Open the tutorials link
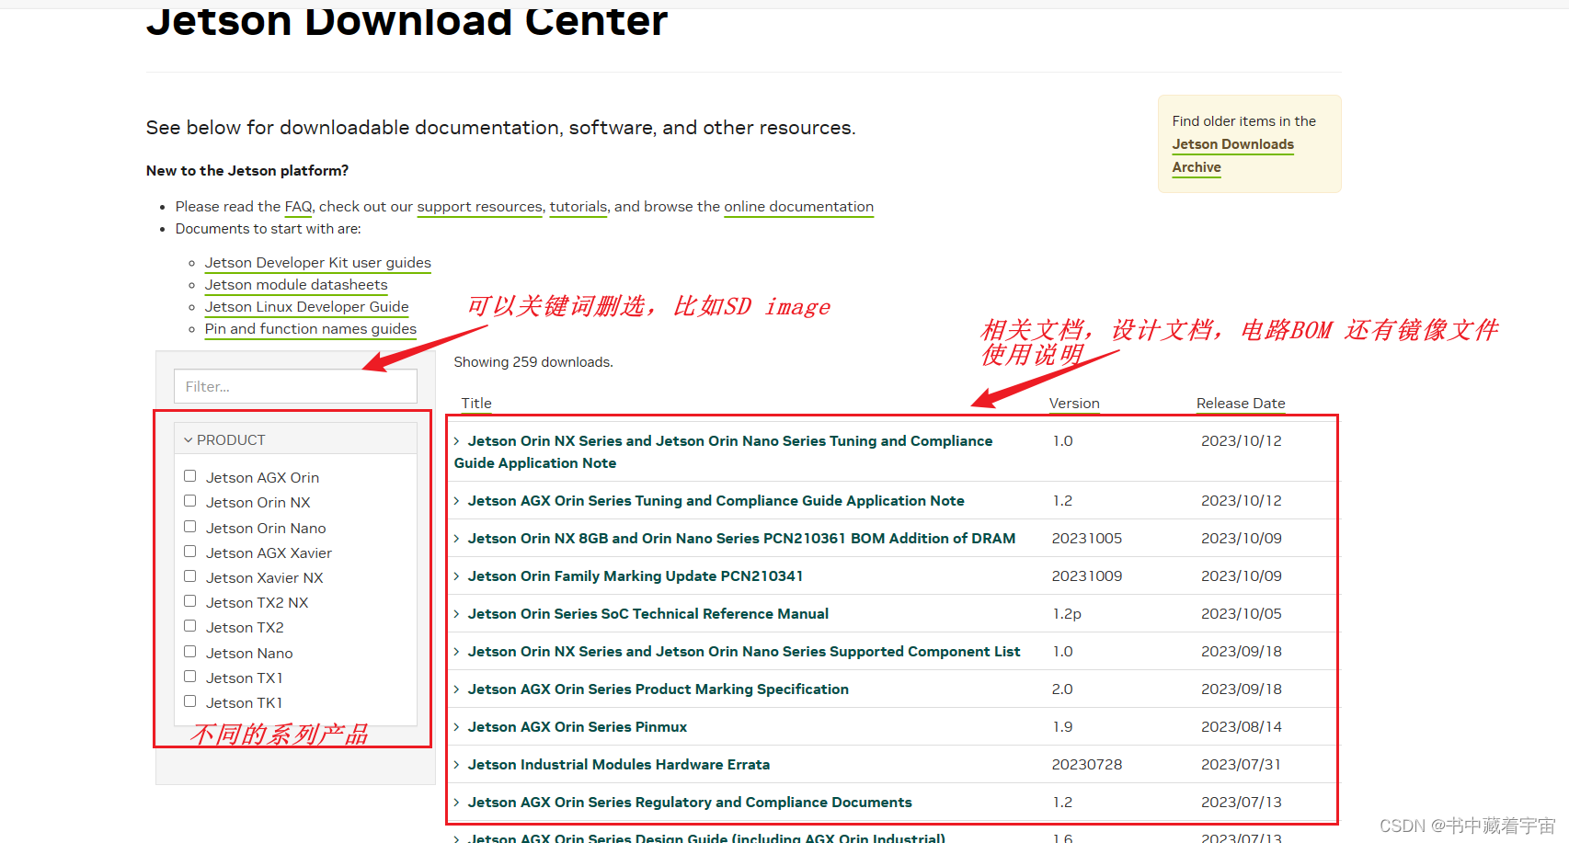The height and width of the screenshot is (843, 1569). [x=578, y=207]
